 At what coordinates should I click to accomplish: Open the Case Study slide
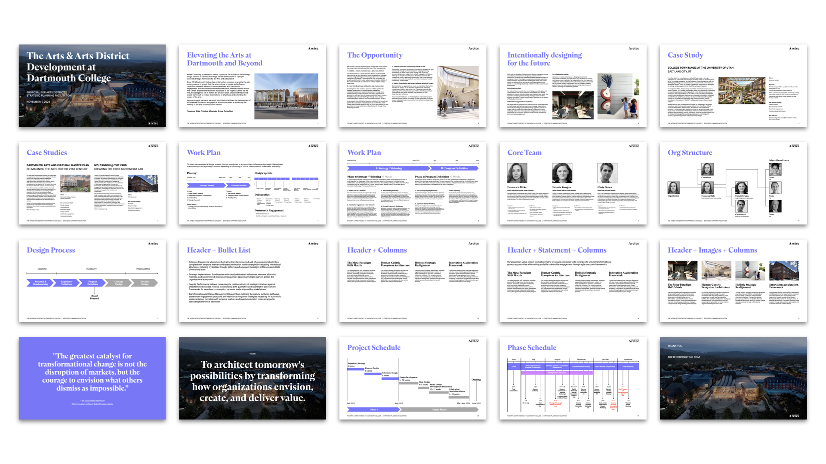(733, 85)
